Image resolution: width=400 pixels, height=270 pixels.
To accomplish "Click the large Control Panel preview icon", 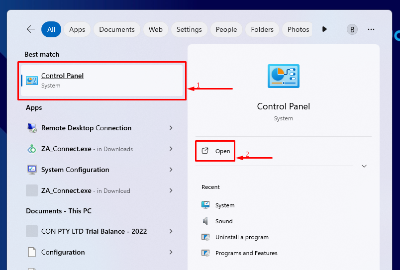I will (x=284, y=76).
